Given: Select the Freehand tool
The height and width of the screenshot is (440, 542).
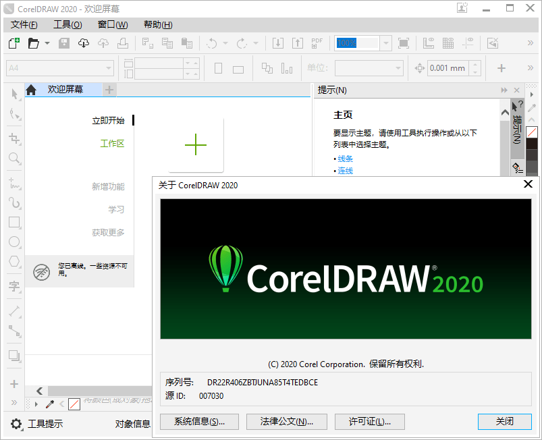Looking at the screenshot, I should [x=15, y=183].
